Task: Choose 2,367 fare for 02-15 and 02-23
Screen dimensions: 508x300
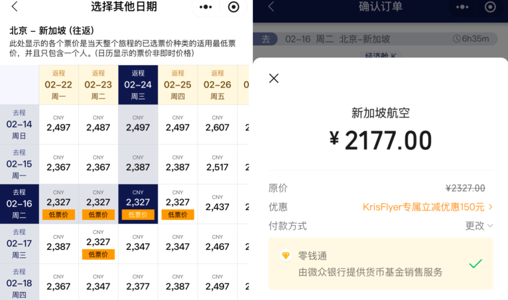Action: (x=98, y=164)
